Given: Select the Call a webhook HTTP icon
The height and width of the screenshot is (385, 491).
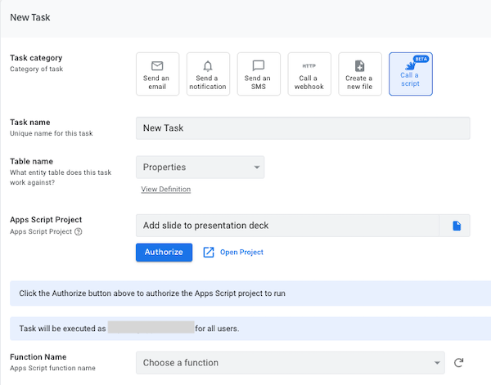Looking at the screenshot, I should click(x=309, y=66).
